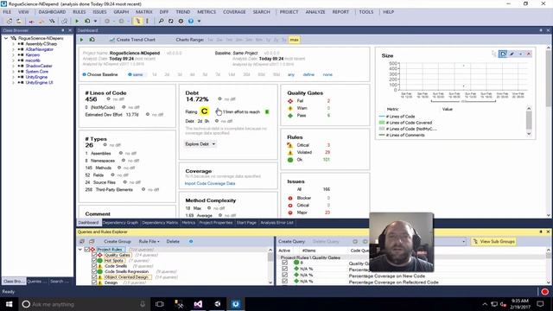Open the ANALYZE menu
This screenshot has height=311, width=553.
pos(315,12)
